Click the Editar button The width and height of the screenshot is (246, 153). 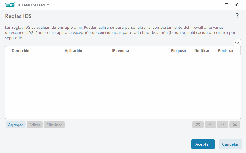[x=35, y=125]
